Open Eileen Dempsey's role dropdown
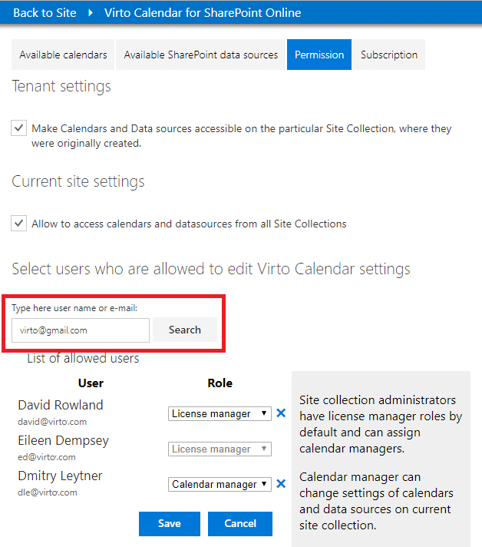Image resolution: width=482 pixels, height=547 pixels. [x=220, y=449]
